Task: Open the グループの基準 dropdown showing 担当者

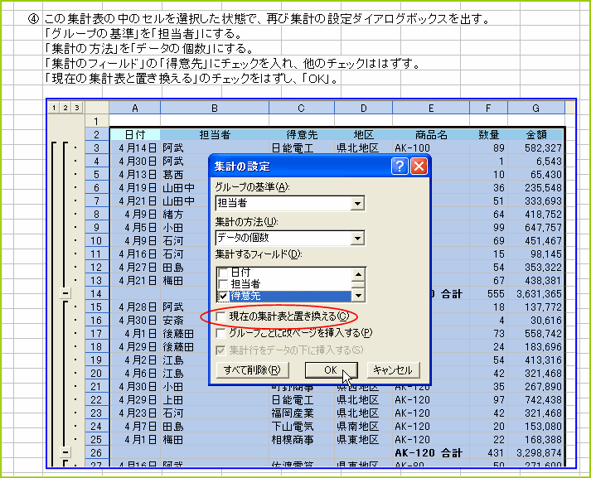Action: point(357,204)
